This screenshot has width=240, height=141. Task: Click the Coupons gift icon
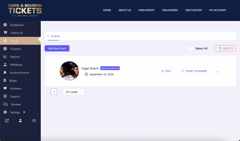pos(5,49)
